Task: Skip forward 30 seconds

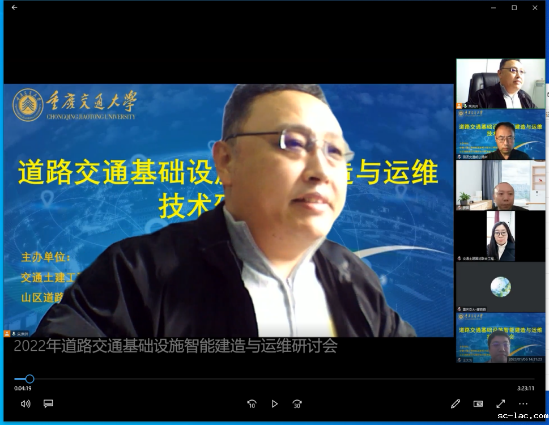Action: point(297,403)
